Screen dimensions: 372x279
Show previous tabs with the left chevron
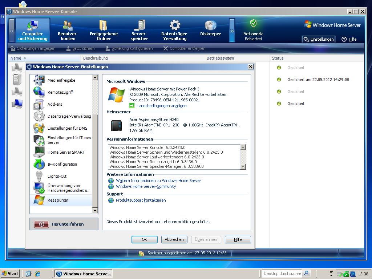point(12,31)
